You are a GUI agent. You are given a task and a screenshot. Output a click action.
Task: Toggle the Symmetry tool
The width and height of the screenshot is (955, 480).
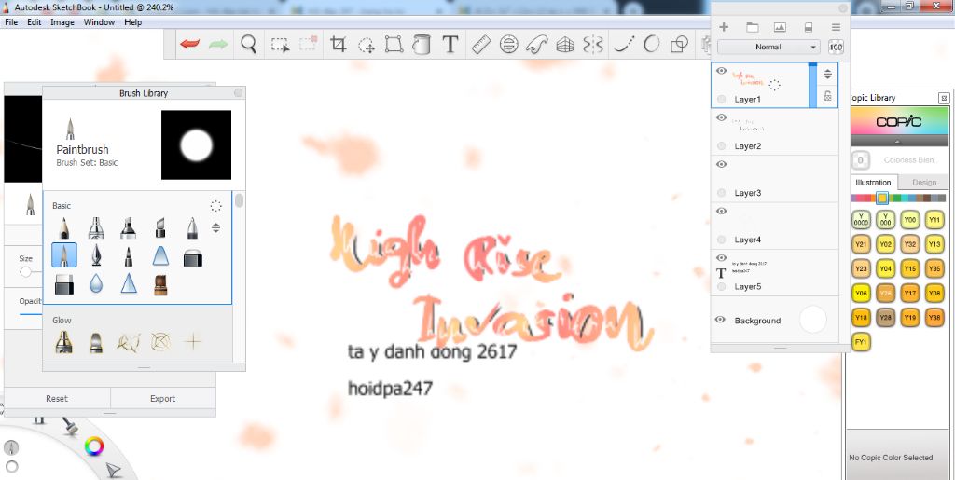coord(593,45)
